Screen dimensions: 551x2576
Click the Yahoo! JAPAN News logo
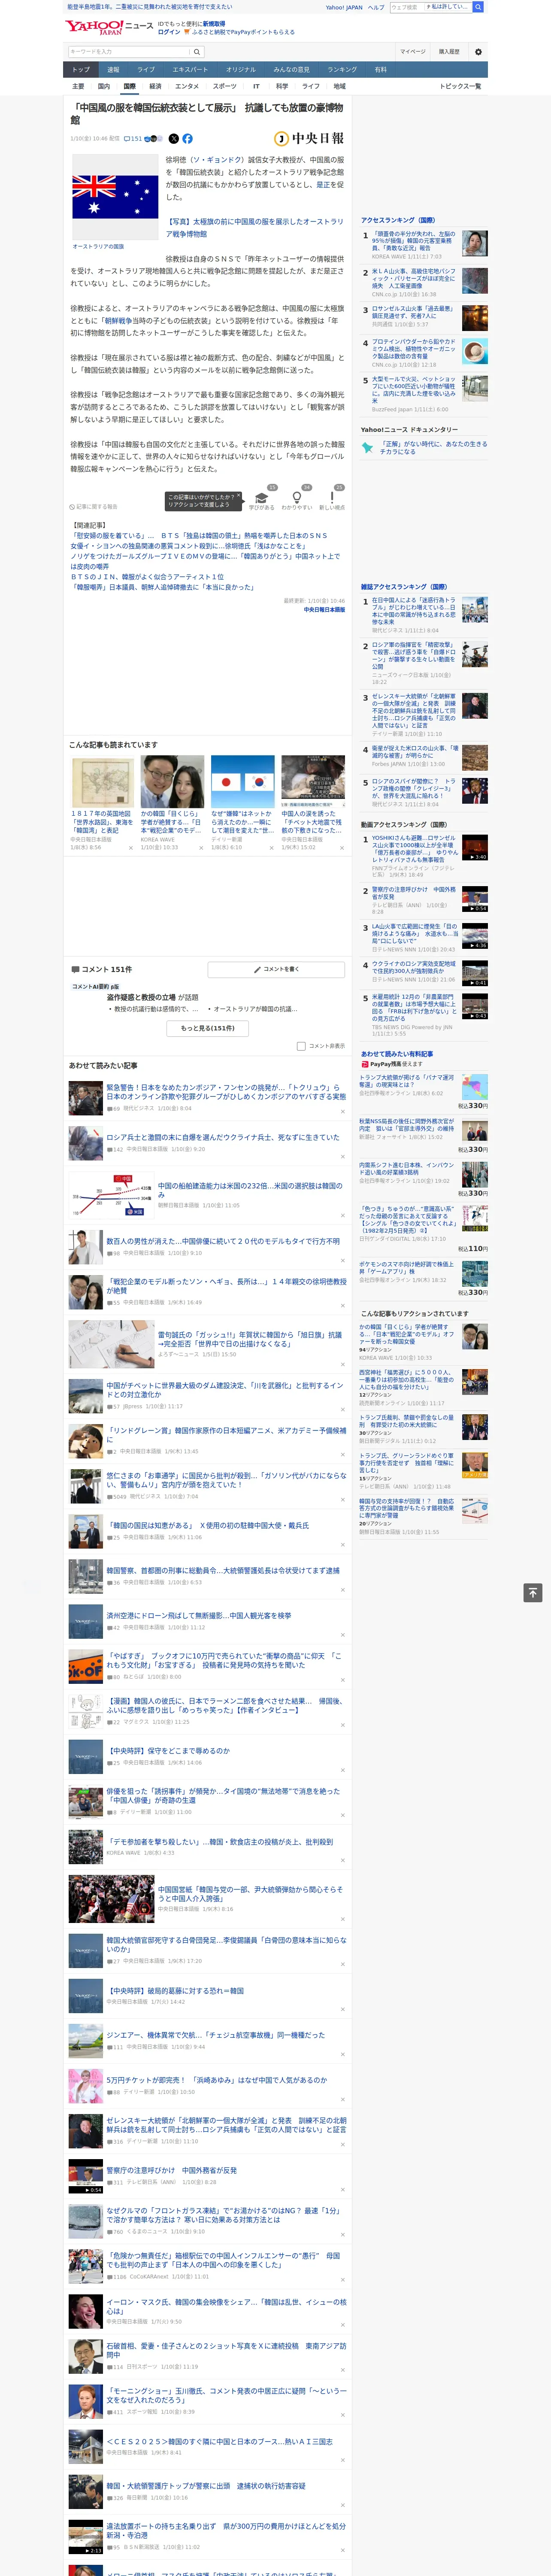109,27
